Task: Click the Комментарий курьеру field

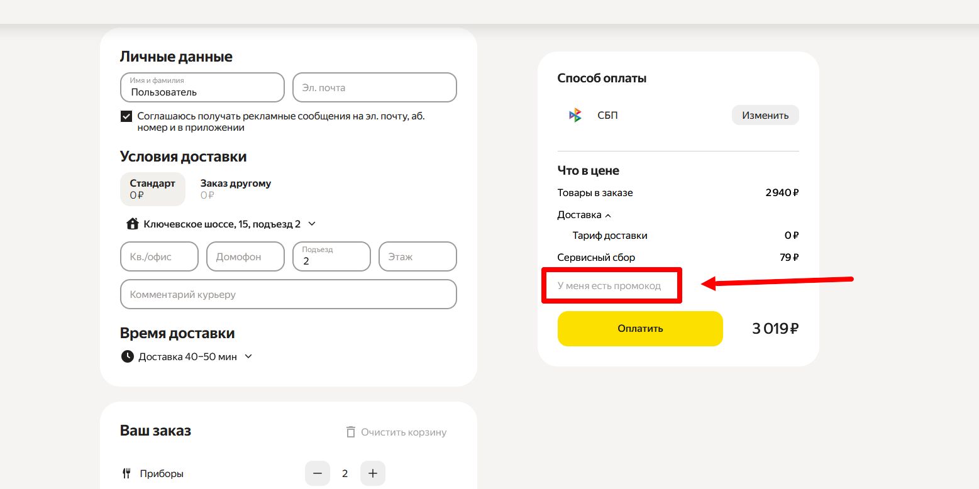Action: tap(288, 294)
